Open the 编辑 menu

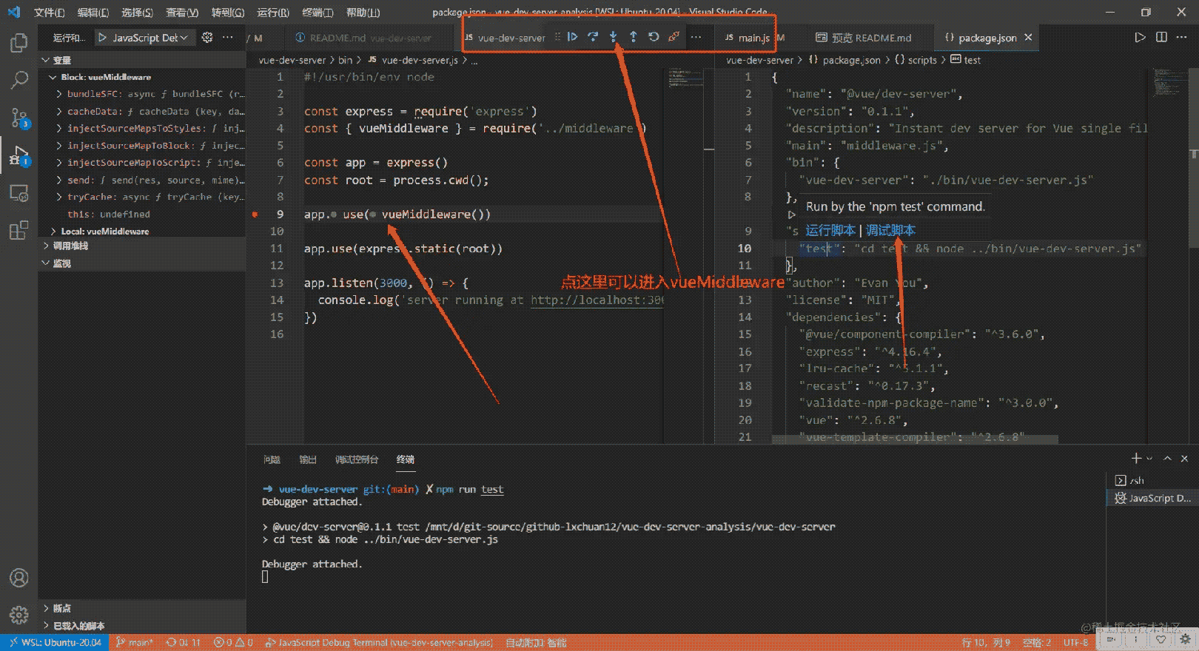(x=93, y=13)
